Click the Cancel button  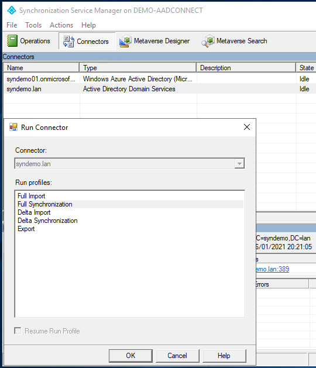(177, 356)
